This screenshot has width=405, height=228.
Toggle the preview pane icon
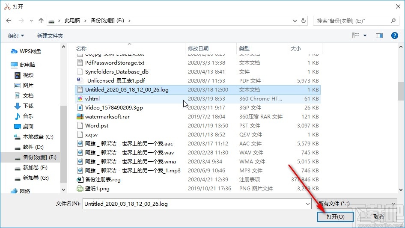[379, 36]
